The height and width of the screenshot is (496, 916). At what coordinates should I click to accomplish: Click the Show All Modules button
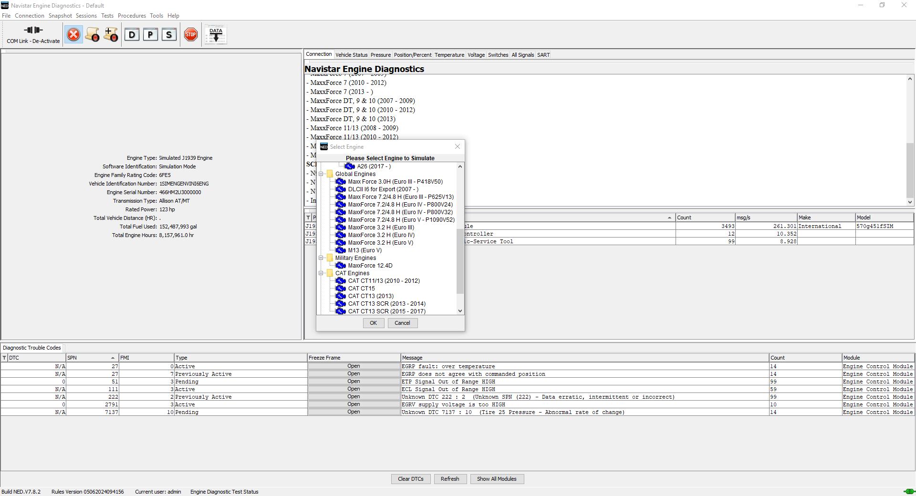[x=497, y=479]
